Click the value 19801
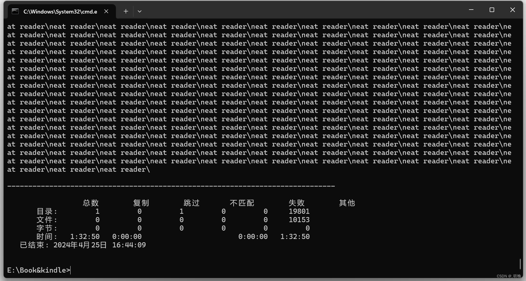Viewport: 526px width, 281px height. 299,211
